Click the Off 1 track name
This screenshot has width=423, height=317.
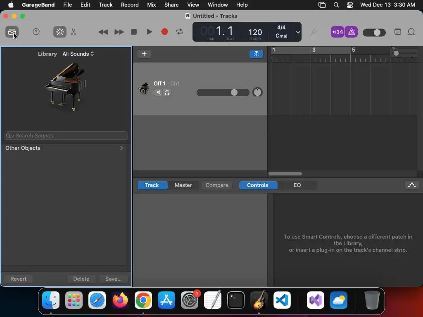(159, 83)
